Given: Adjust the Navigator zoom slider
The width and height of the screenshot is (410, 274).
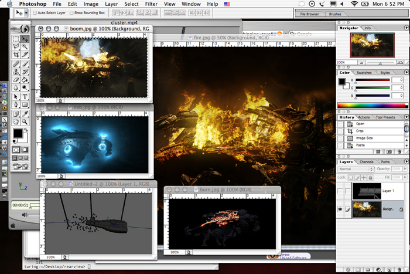Looking at the screenshot, I should click(x=381, y=63).
